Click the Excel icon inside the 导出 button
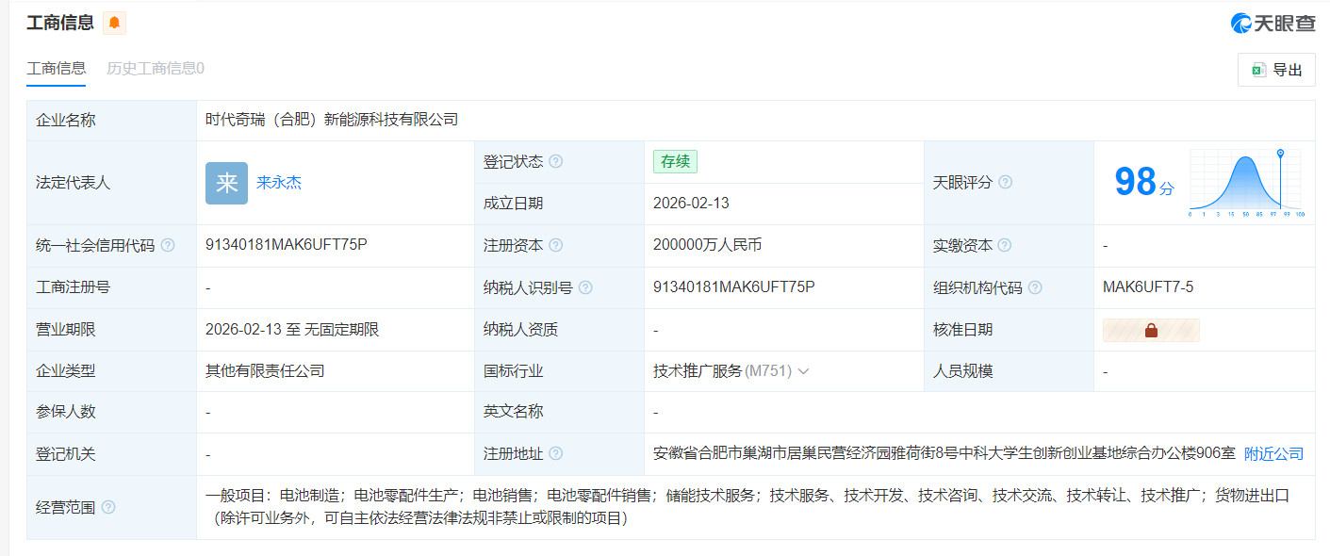The image size is (1330, 556). 1260,69
